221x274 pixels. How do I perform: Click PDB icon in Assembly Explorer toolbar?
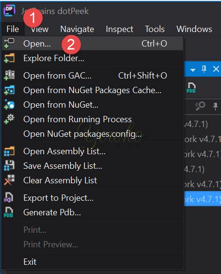pyautogui.click(x=191, y=88)
